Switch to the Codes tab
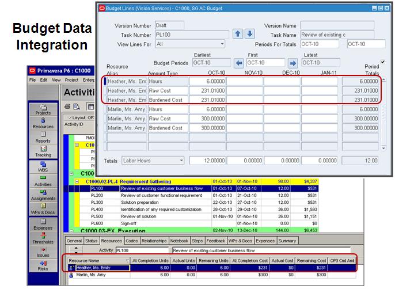Image resolution: width=395 pixels, height=289 pixels. click(132, 241)
